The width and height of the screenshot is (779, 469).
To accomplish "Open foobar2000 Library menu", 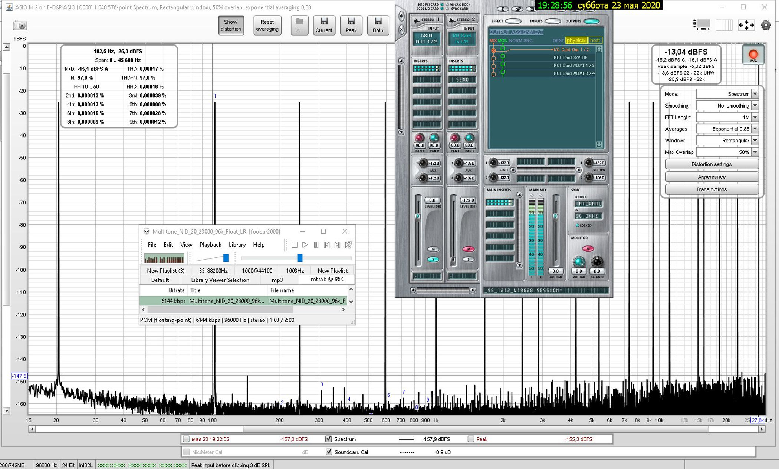I will coord(237,245).
